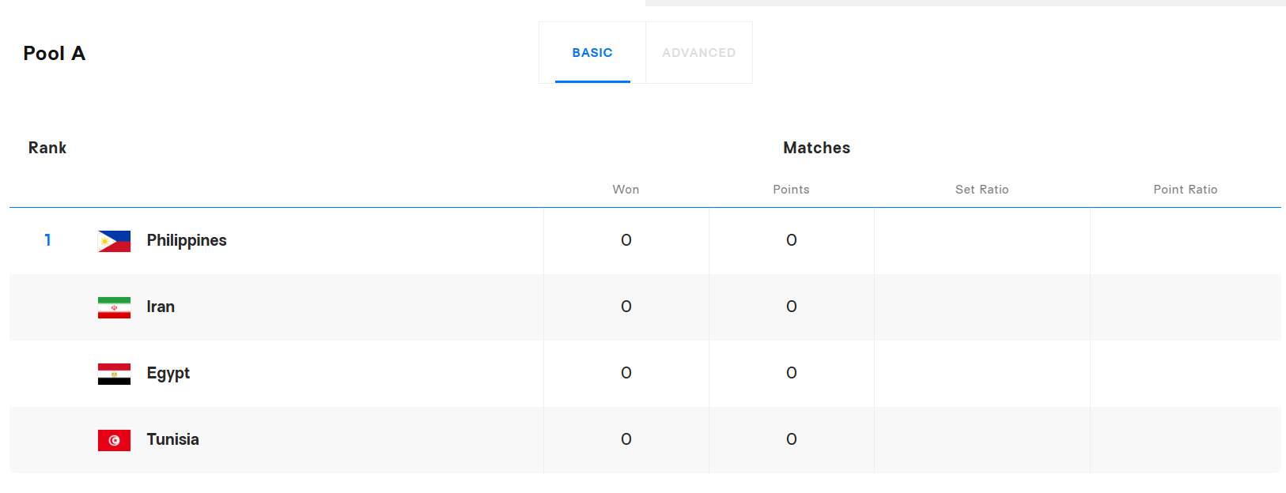
Task: Click the Philippines flag icon
Action: (114, 241)
